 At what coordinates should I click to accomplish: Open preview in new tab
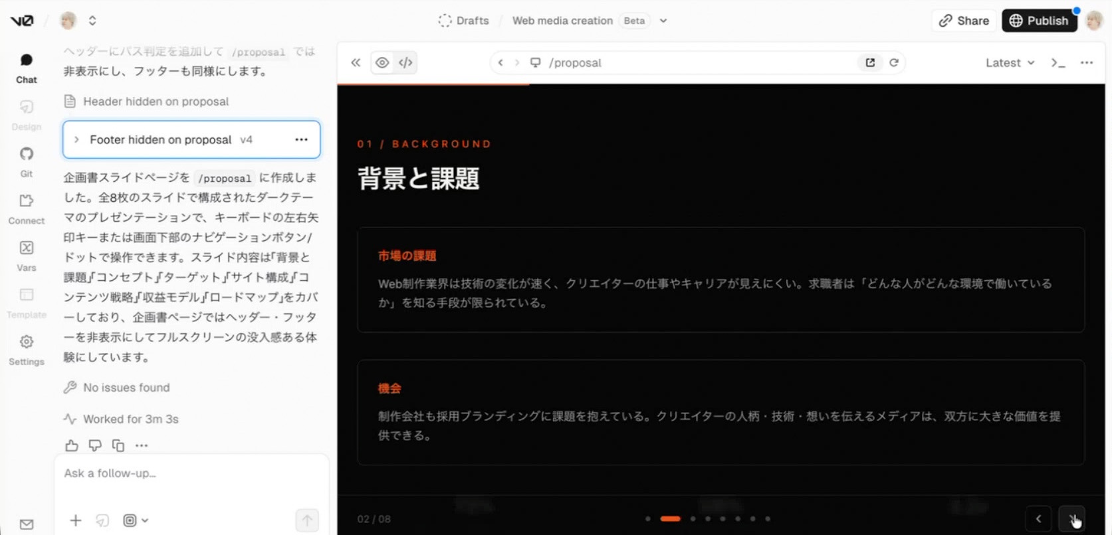coord(870,62)
